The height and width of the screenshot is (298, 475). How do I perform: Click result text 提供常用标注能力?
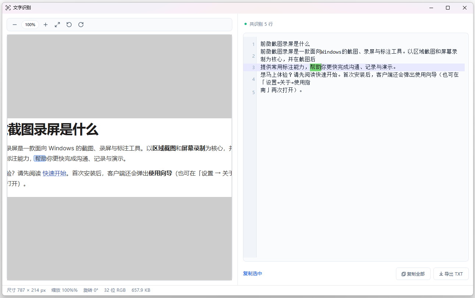click(282, 67)
